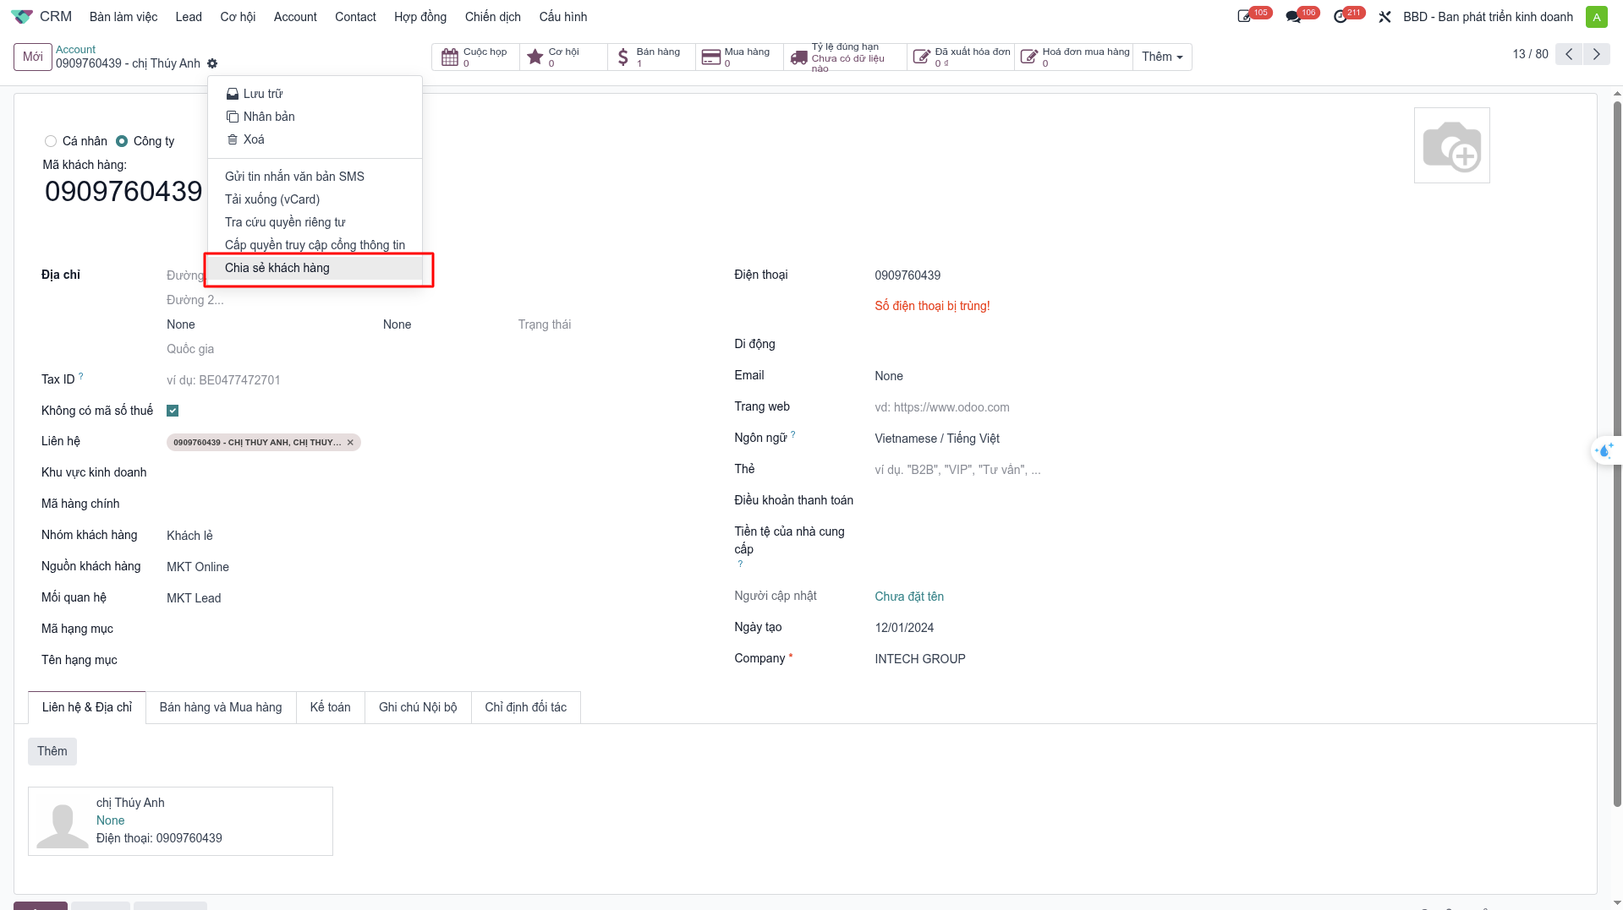
Task: Switch to Ghi chú Nội bộ tab
Action: coord(418,707)
